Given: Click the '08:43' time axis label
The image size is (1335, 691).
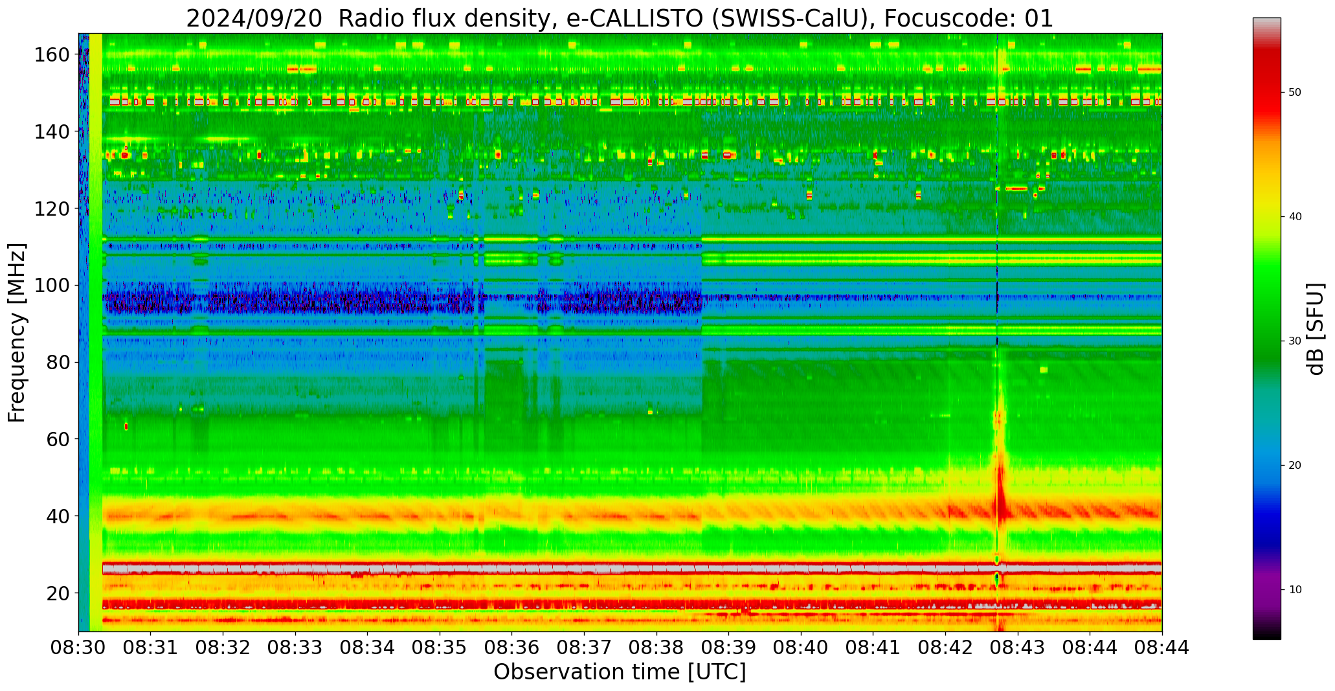Looking at the screenshot, I should (1018, 648).
